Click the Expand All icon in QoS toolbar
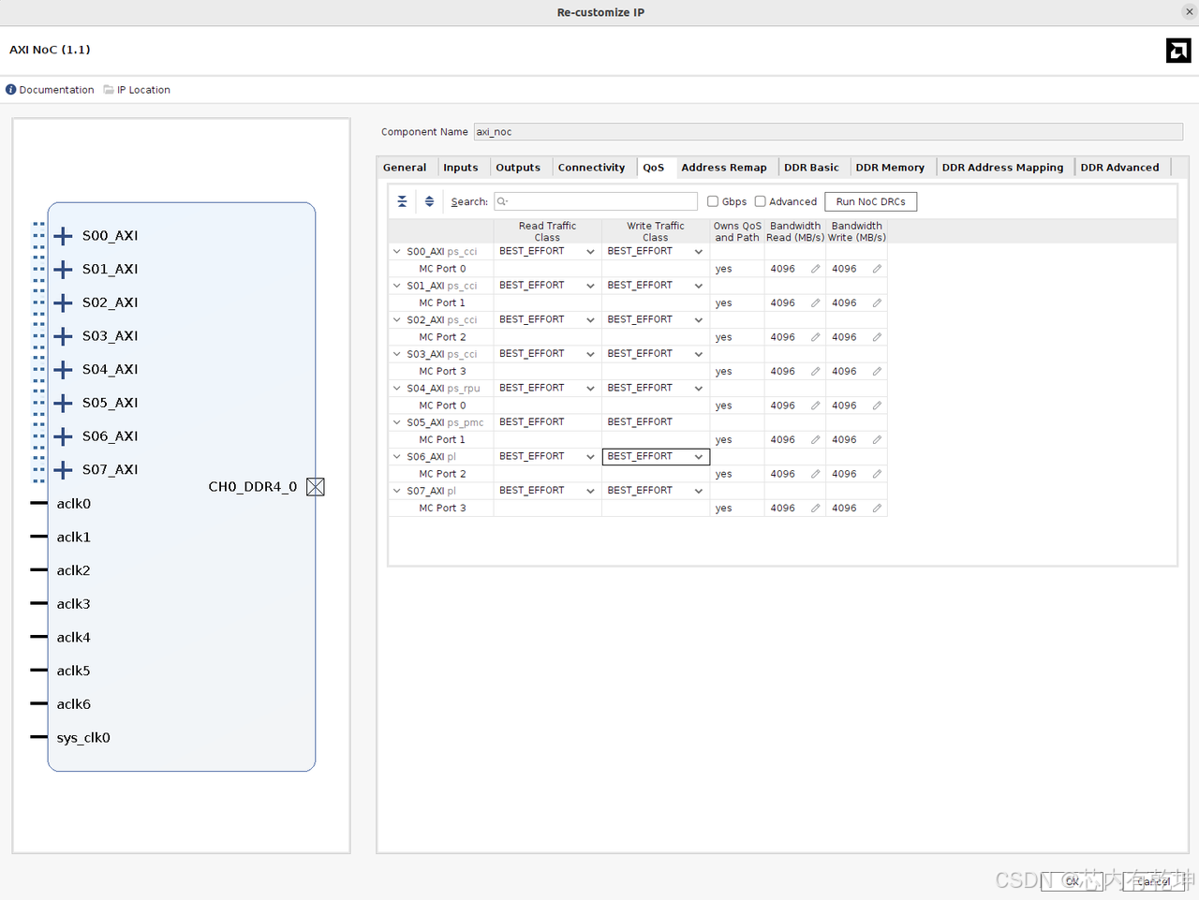 [x=429, y=201]
